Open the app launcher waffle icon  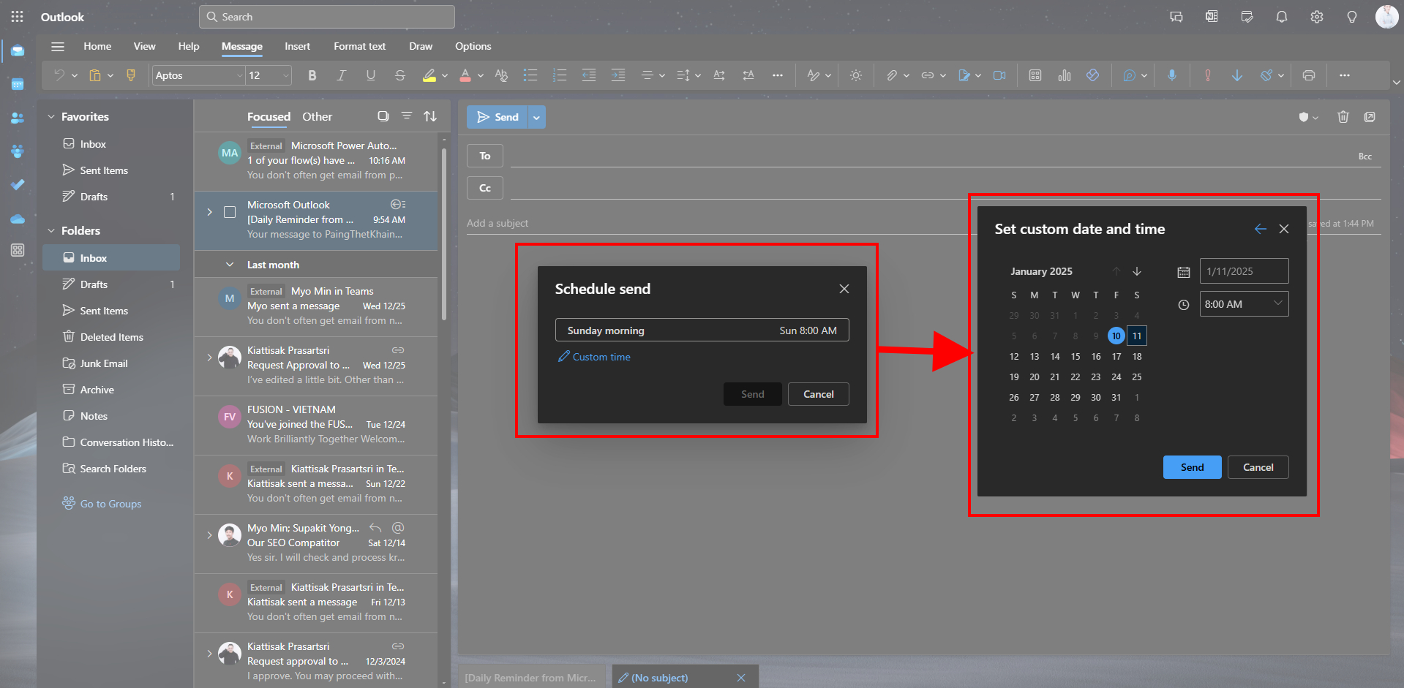coord(17,16)
